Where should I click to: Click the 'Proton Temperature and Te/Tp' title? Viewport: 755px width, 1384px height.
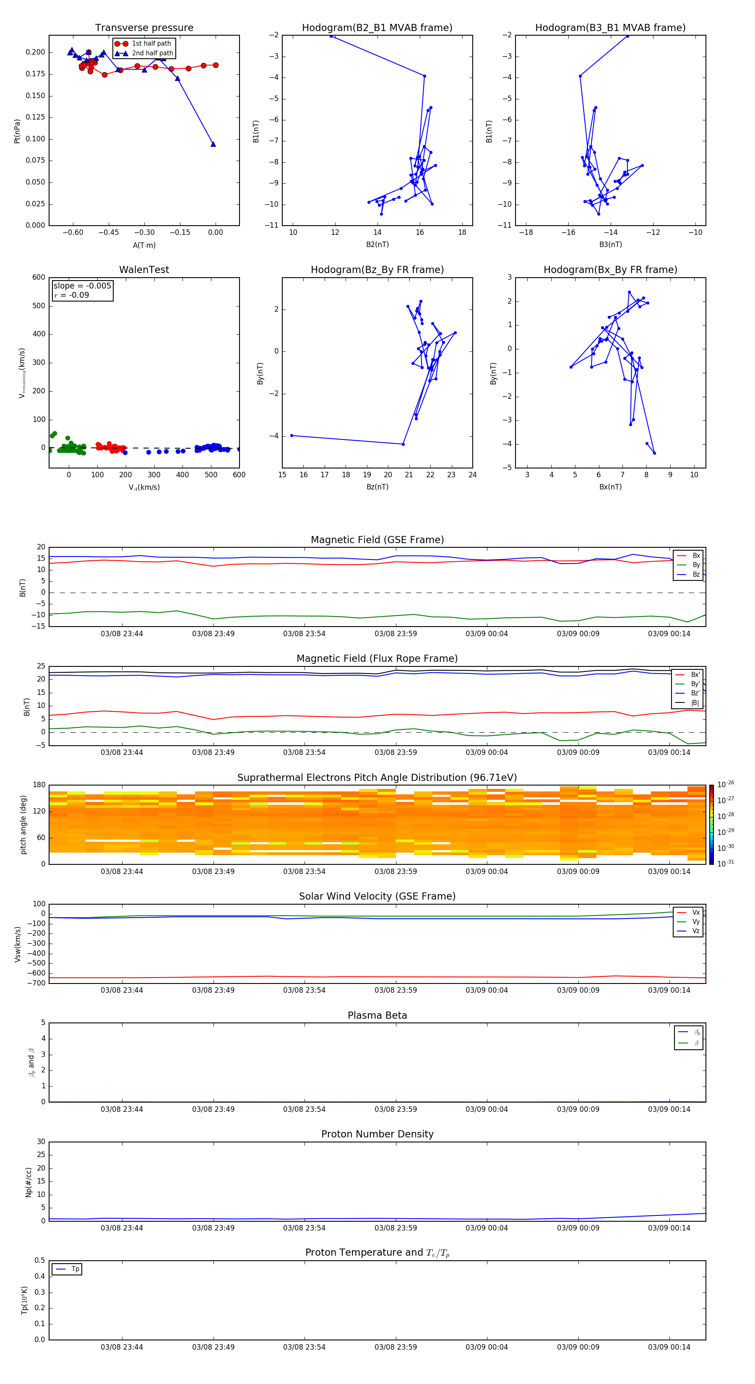377,1252
